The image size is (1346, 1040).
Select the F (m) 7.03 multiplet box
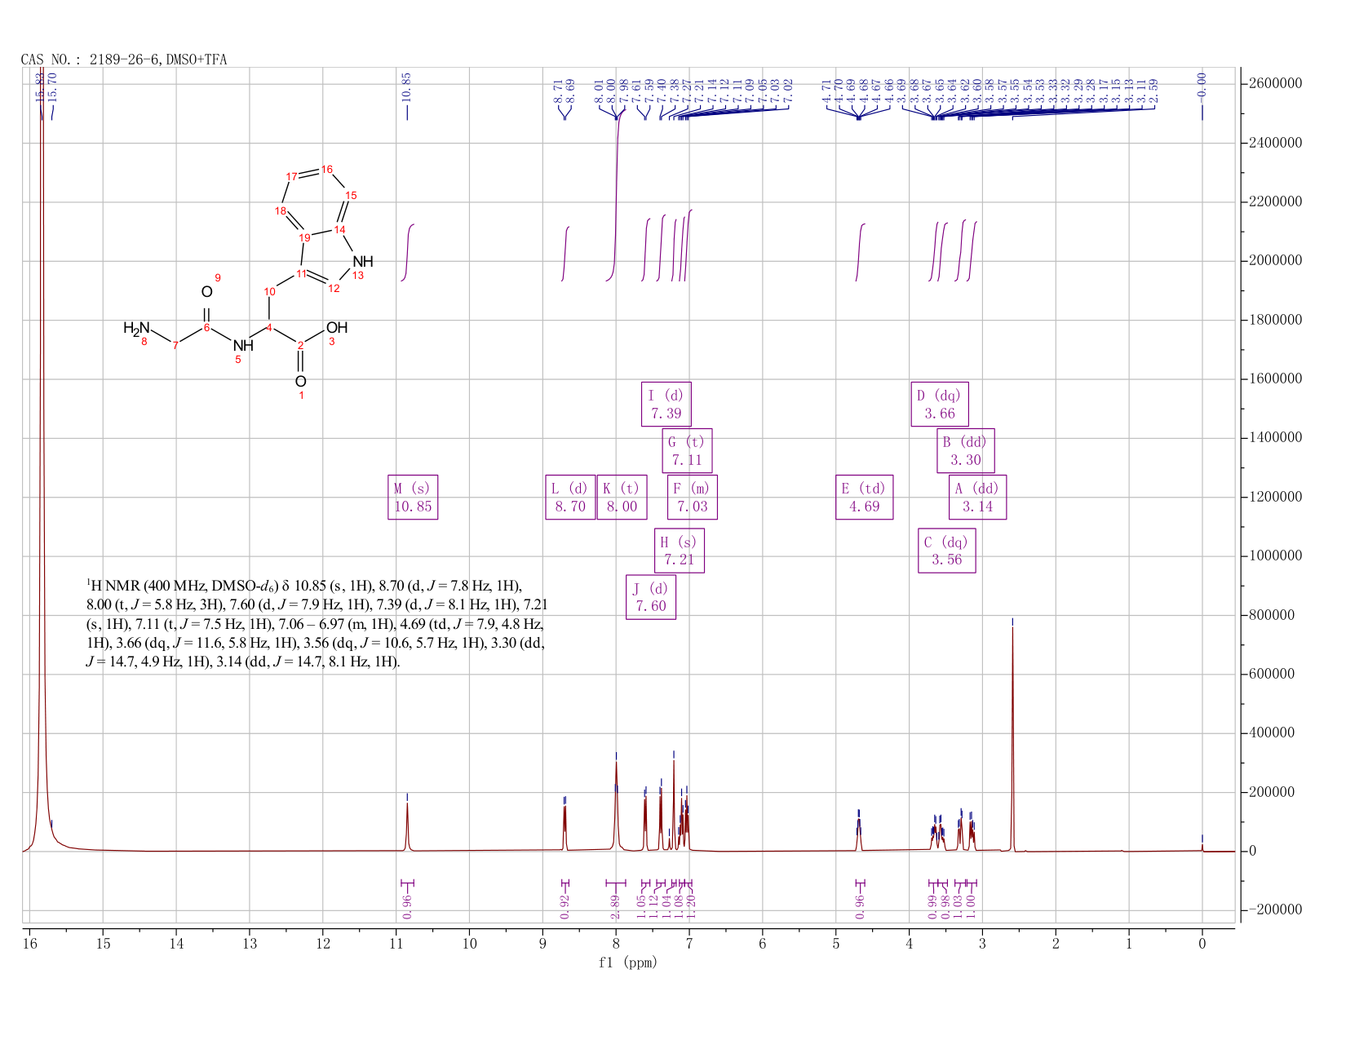pos(692,497)
